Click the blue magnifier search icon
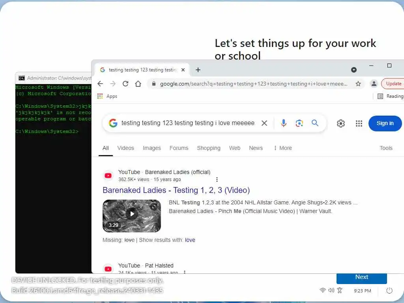404x303 pixels. click(315, 123)
